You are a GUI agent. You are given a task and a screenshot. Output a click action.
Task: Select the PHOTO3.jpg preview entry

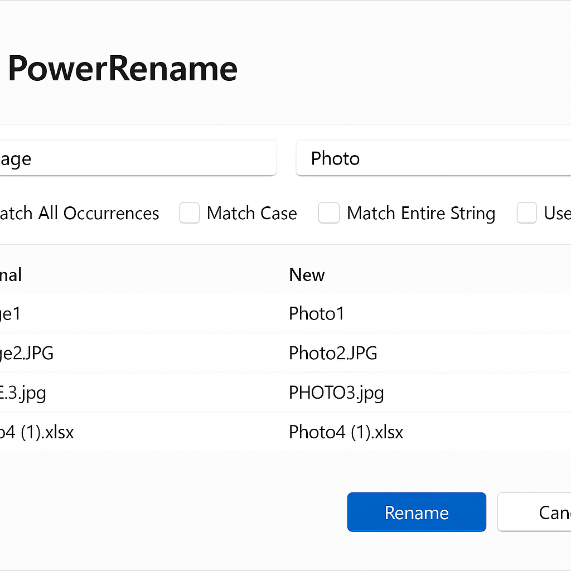pos(336,393)
